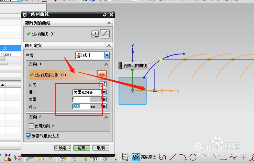Click the up triangle in the left panel
Viewport: 254px width, 163px height.
[3, 85]
